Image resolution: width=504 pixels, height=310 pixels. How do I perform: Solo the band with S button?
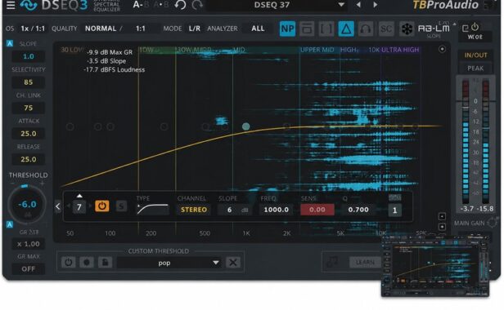coord(121,206)
